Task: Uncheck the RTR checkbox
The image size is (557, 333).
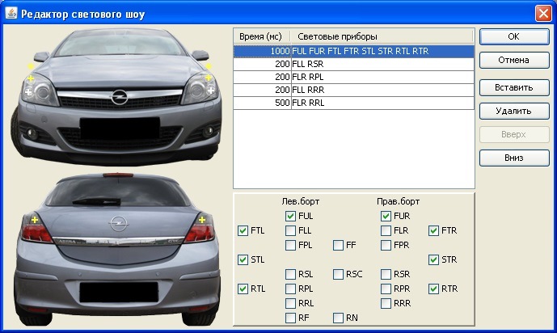Action: coord(433,289)
